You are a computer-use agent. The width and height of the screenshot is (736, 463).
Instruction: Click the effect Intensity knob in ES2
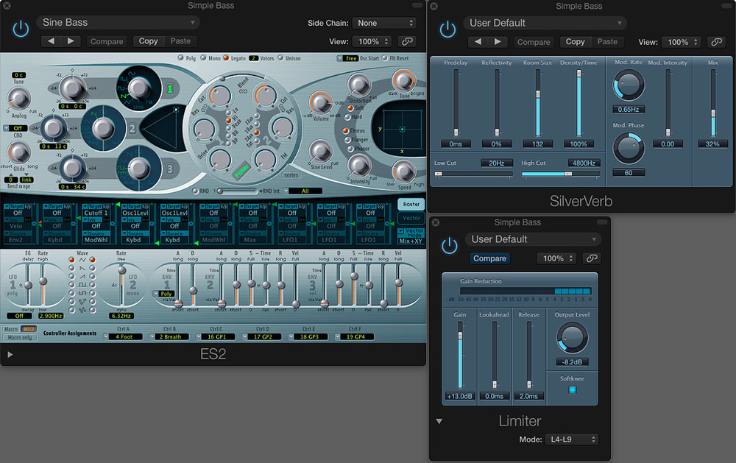pos(359,166)
